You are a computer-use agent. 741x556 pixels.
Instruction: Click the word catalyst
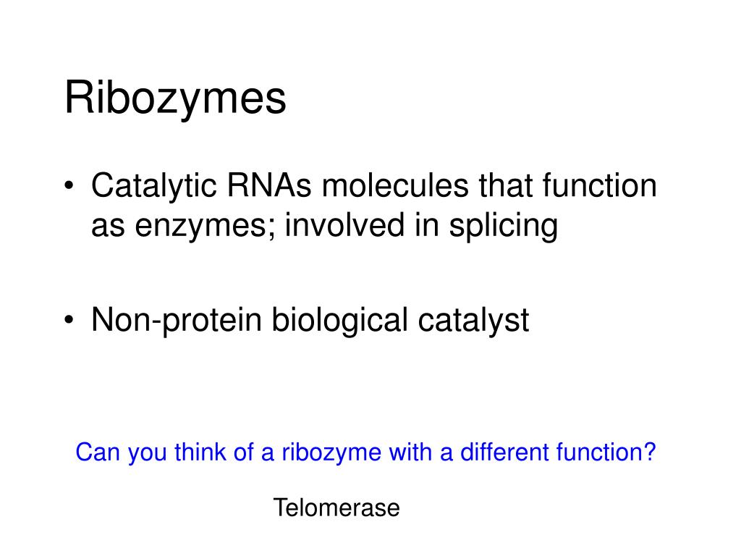[473, 321]
